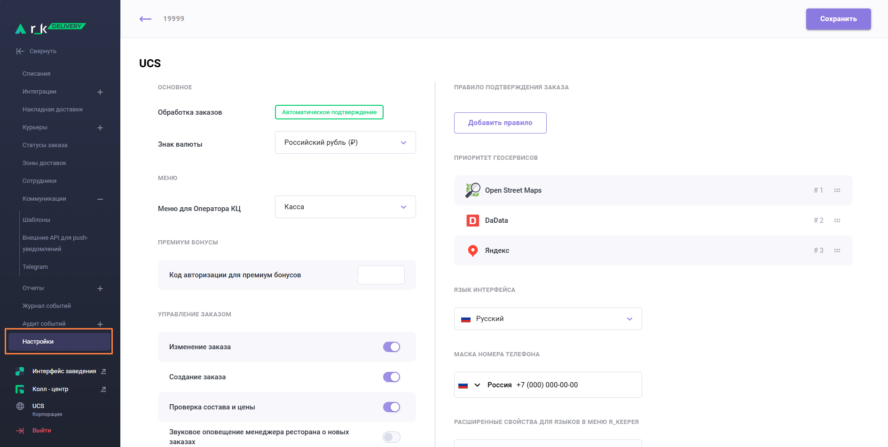Viewport: 888px width, 447px height.
Task: Open the Telegram submenu item
Action: [35, 267]
